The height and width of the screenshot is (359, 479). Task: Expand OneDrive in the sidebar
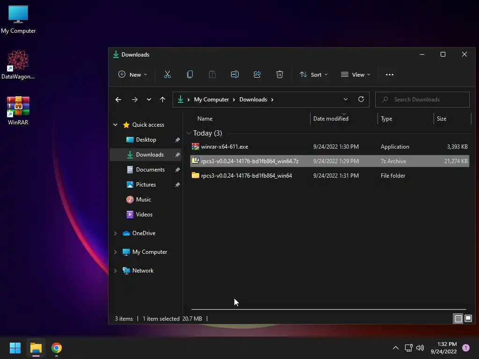(115, 233)
